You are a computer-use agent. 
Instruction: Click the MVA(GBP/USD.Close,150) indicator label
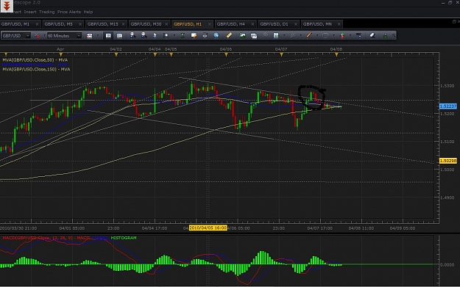tap(36, 69)
